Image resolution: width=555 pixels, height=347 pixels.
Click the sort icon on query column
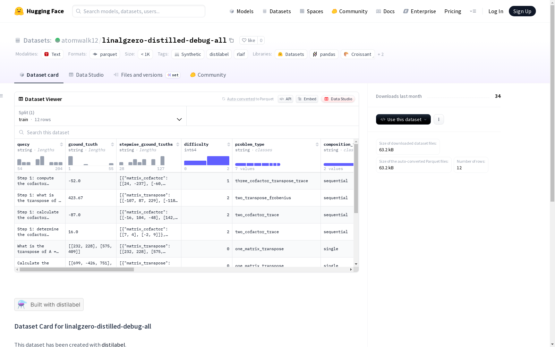point(61,144)
